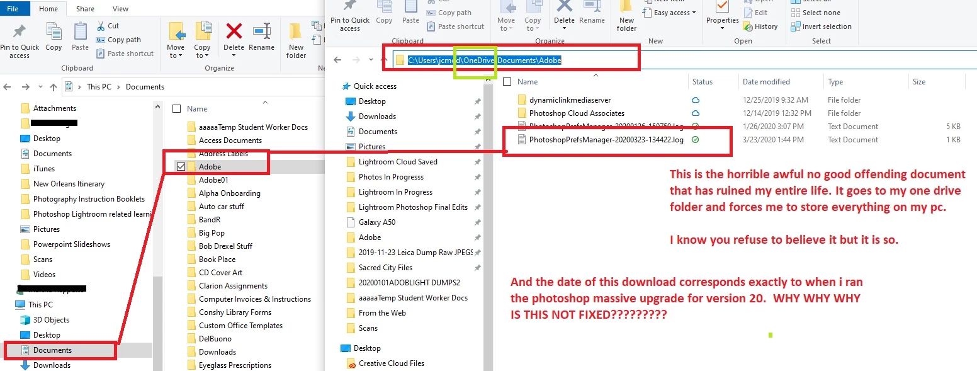Screen dimensions: 977x371
Task: Select Sacred City Files in Quick access
Action: [385, 268]
